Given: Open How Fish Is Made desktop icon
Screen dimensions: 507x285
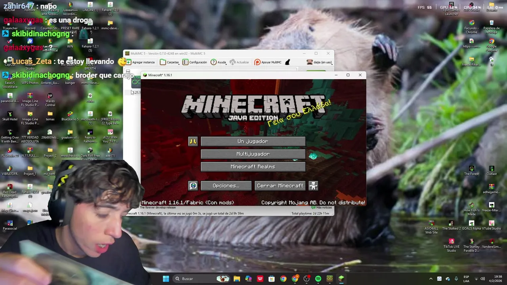Looking at the screenshot, I should click(471, 209).
